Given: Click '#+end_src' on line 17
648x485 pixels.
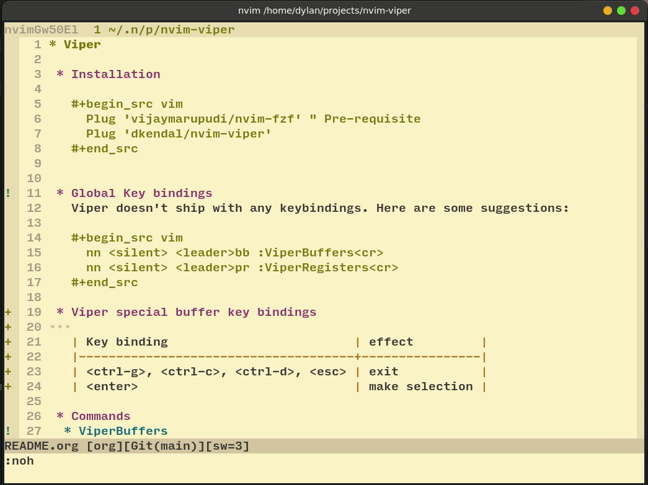Looking at the screenshot, I should click(105, 282).
